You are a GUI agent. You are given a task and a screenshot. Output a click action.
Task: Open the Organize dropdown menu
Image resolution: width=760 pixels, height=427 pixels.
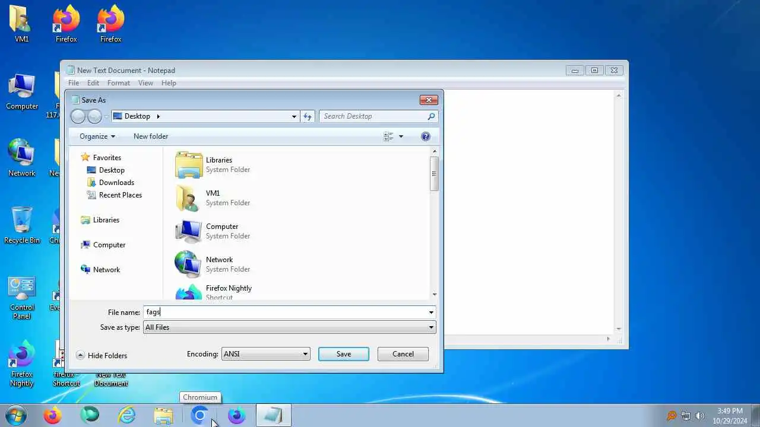coord(97,136)
